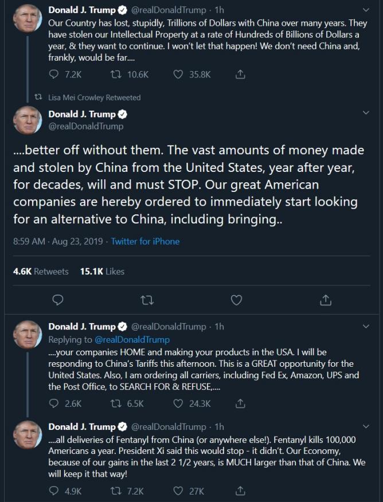Open the Twitter for iPhone source link

[x=145, y=241]
